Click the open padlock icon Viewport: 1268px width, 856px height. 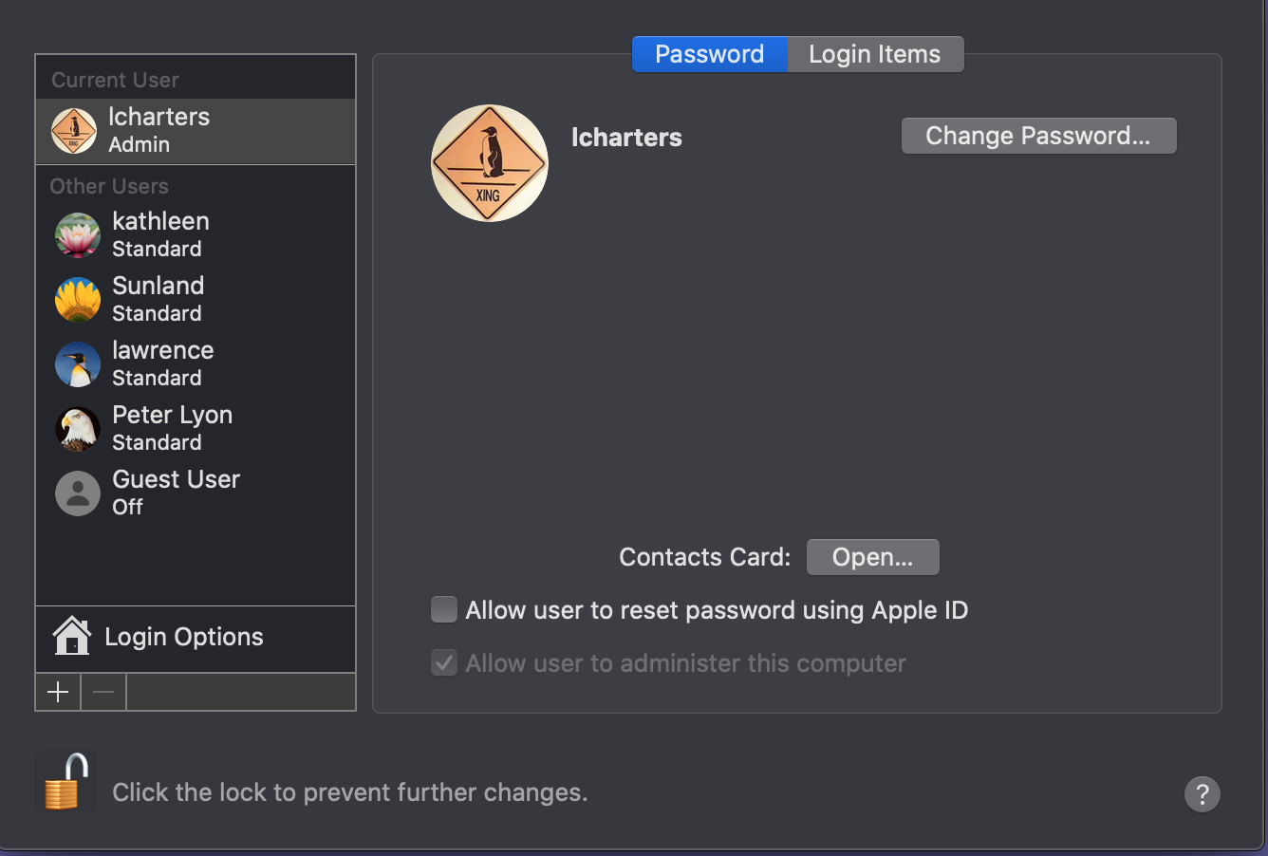(65, 782)
